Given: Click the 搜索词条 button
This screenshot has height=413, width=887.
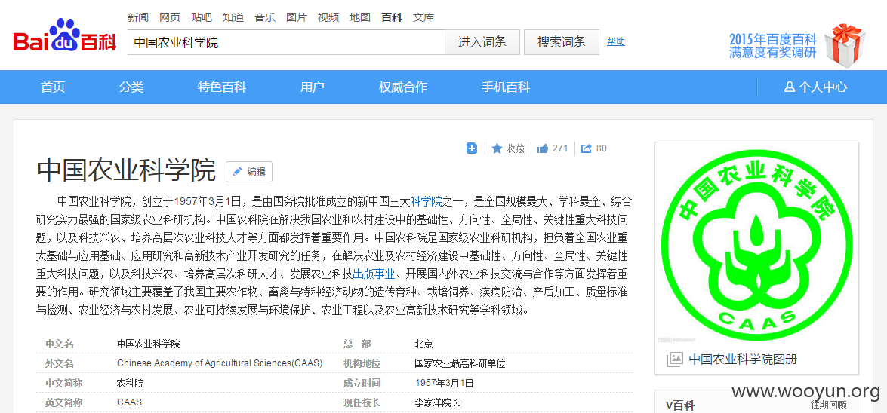Looking at the screenshot, I should tap(561, 42).
